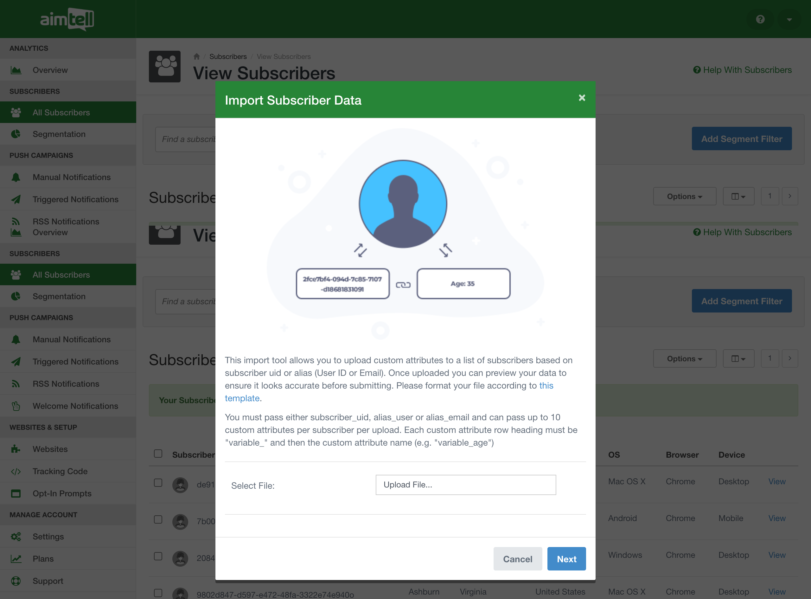Click the Support lifebuoy icon
The height and width of the screenshot is (599, 811).
(x=16, y=581)
